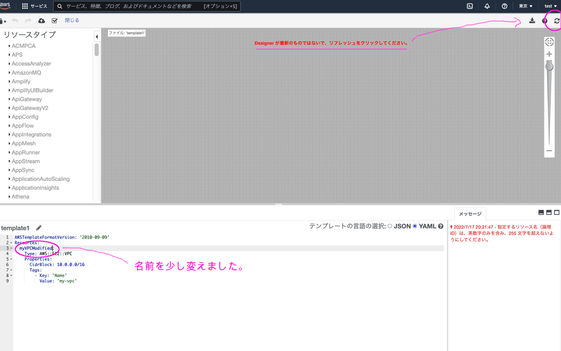This screenshot has height=351, width=561.
Task: Zoom out with the minus button
Action: (x=549, y=151)
